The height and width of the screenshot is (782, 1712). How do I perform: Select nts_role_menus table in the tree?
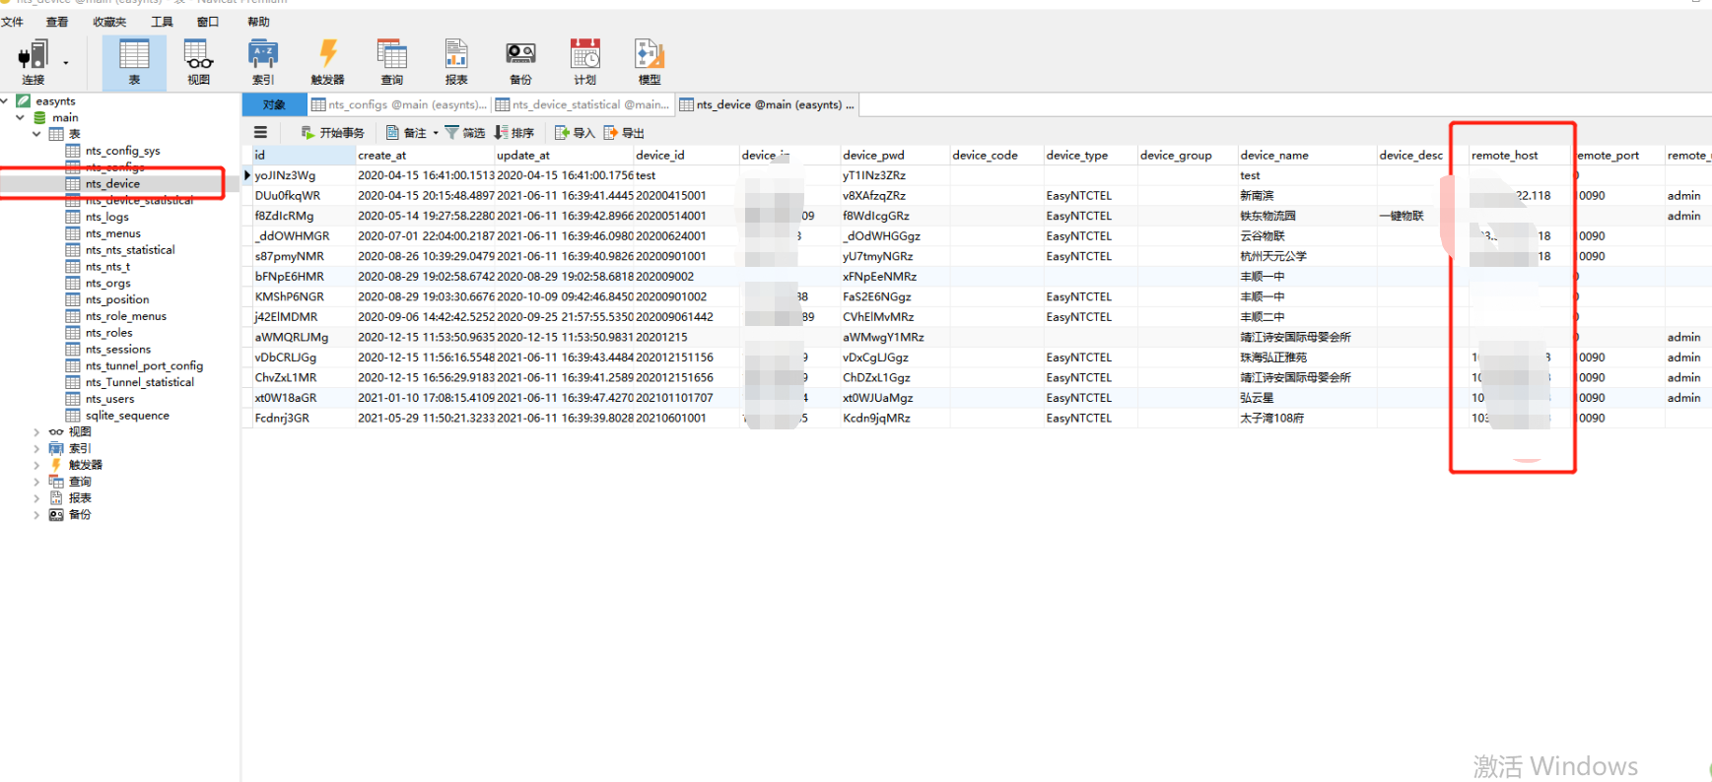[125, 316]
